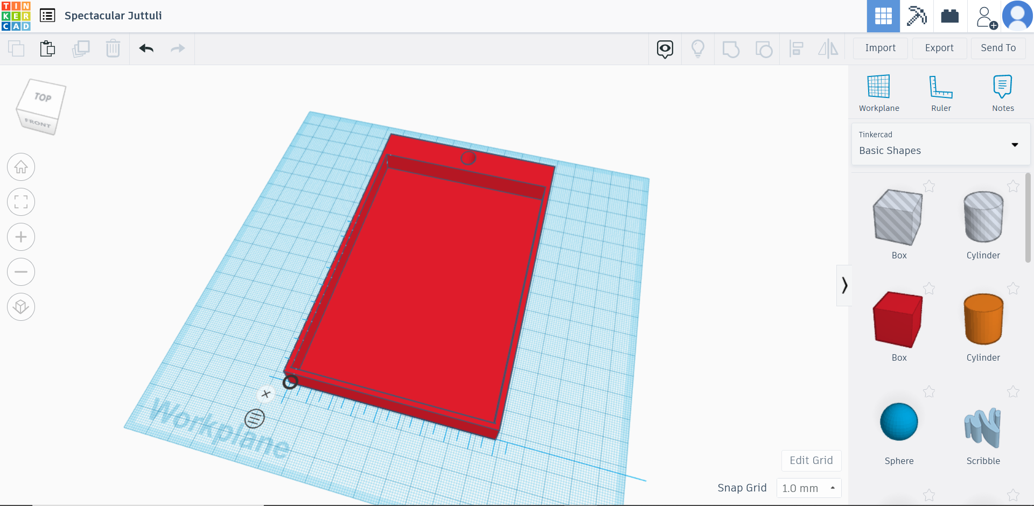Favorite the hole Cylinder with its star
The width and height of the screenshot is (1034, 506).
pyautogui.click(x=1013, y=186)
